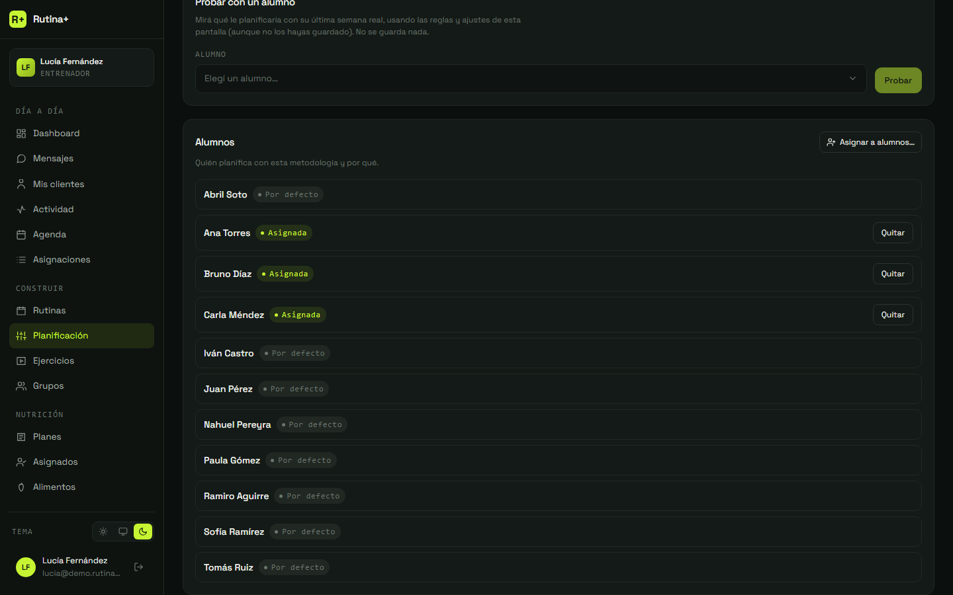Switch theme to system monitor option
The height and width of the screenshot is (595, 953).
pos(123,532)
